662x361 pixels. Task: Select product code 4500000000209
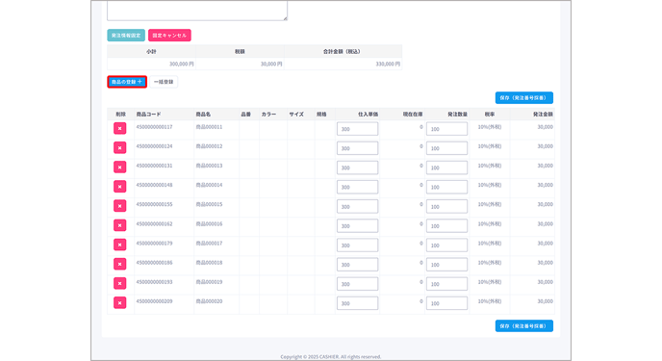click(154, 301)
